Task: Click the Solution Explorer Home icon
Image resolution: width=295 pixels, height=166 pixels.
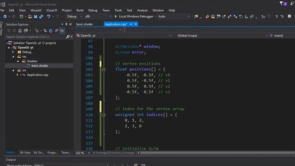Action: [x=20, y=31]
